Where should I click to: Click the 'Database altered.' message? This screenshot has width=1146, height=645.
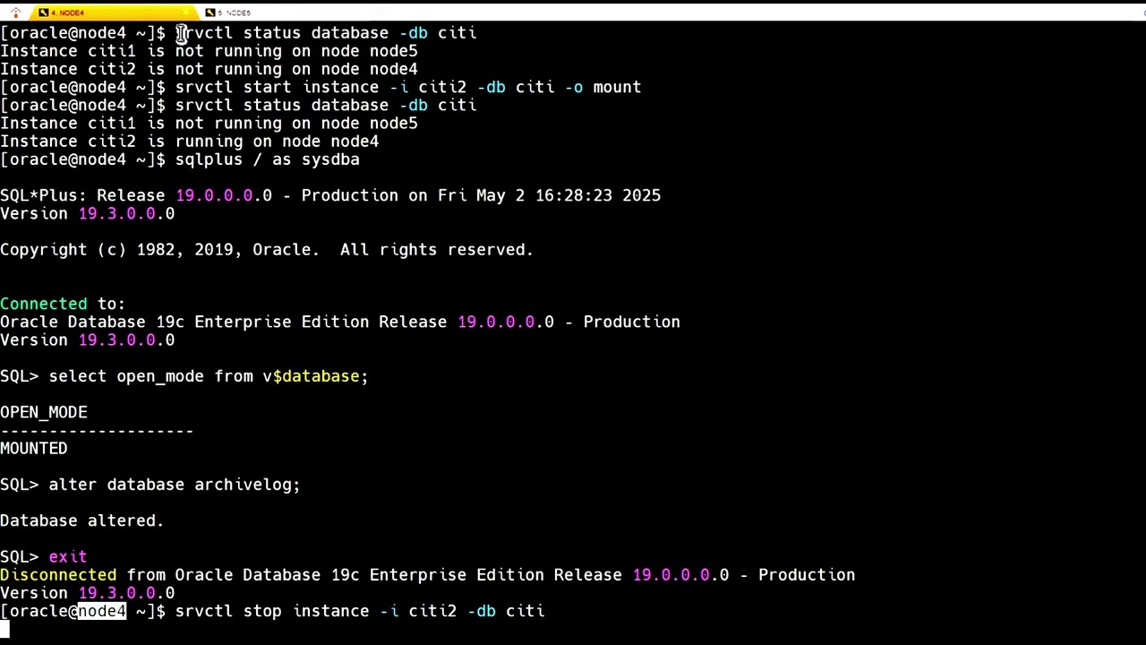82,520
